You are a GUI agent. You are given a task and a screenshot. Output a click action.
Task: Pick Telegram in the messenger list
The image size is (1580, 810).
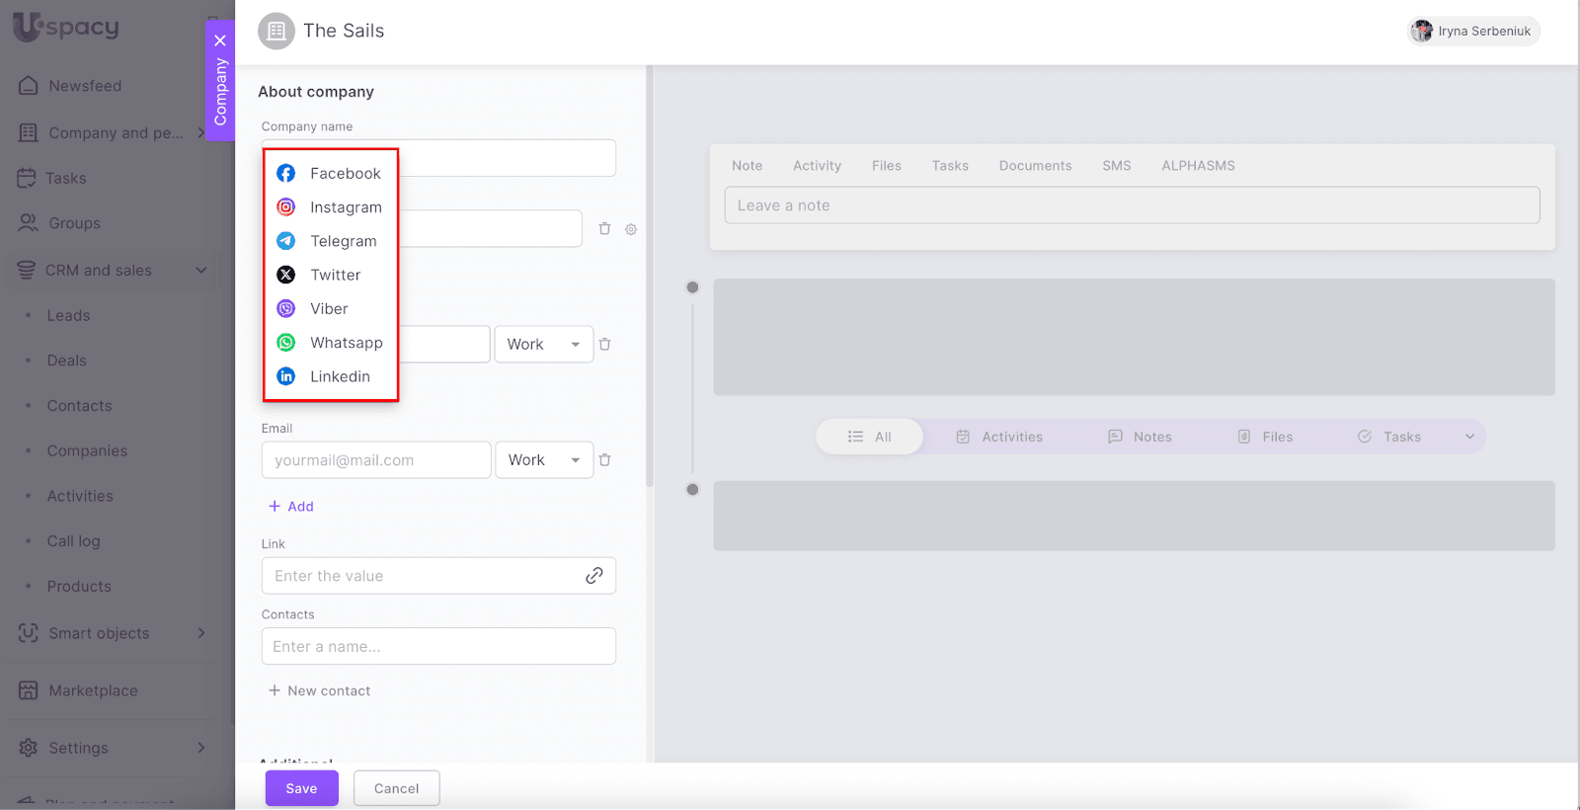pos(343,241)
